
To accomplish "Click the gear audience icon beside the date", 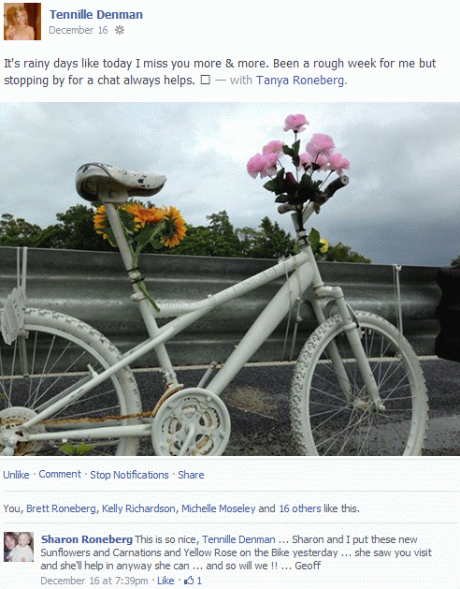I will (120, 30).
